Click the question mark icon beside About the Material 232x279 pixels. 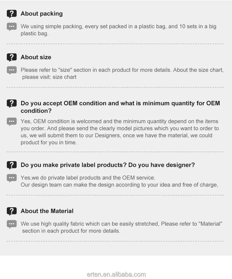coord(12,211)
